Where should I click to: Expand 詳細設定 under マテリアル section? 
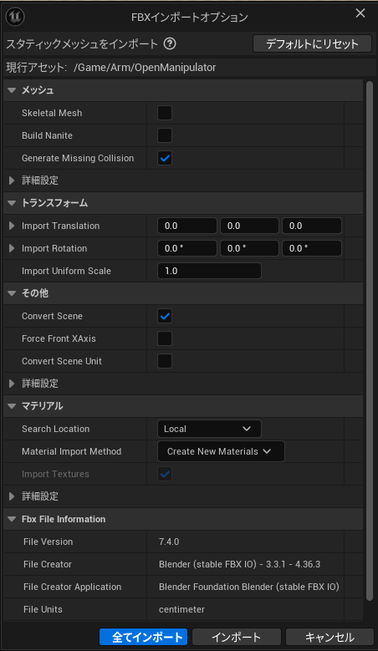coord(12,496)
